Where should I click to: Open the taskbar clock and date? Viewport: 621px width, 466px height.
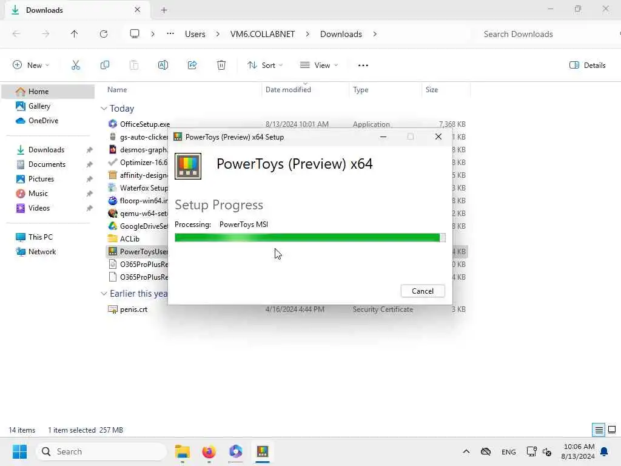(578, 451)
